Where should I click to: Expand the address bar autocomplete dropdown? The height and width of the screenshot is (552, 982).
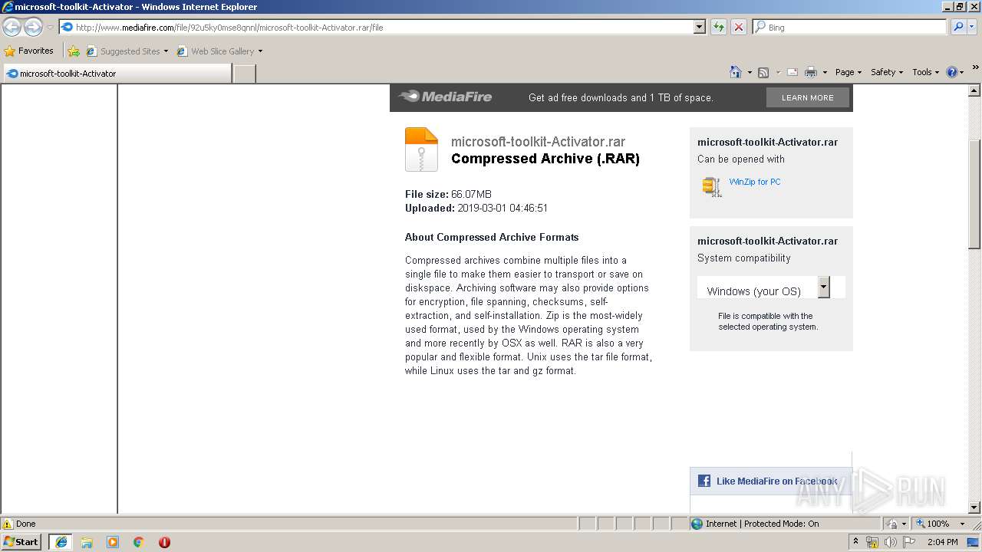coord(699,28)
